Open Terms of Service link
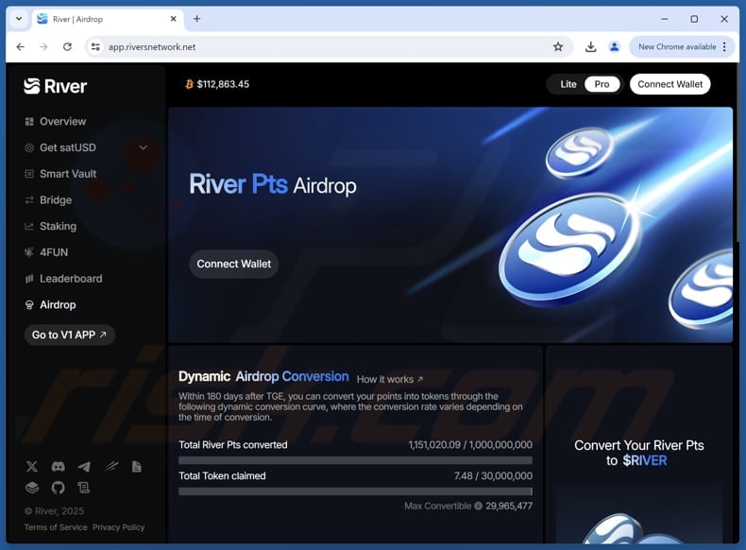The width and height of the screenshot is (746, 550). point(56,527)
